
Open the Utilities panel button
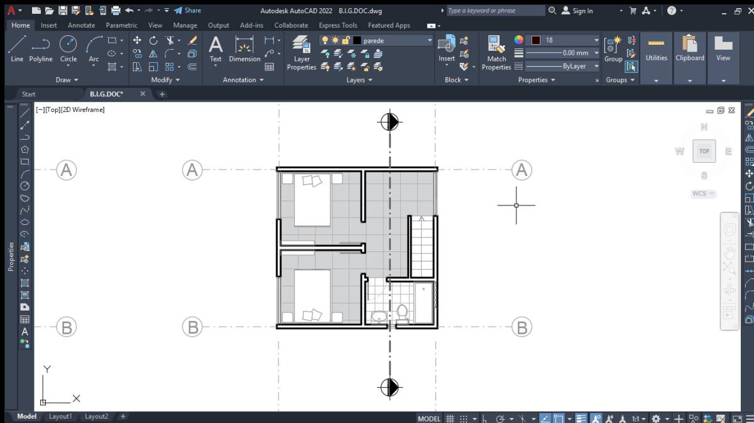pyautogui.click(x=656, y=58)
